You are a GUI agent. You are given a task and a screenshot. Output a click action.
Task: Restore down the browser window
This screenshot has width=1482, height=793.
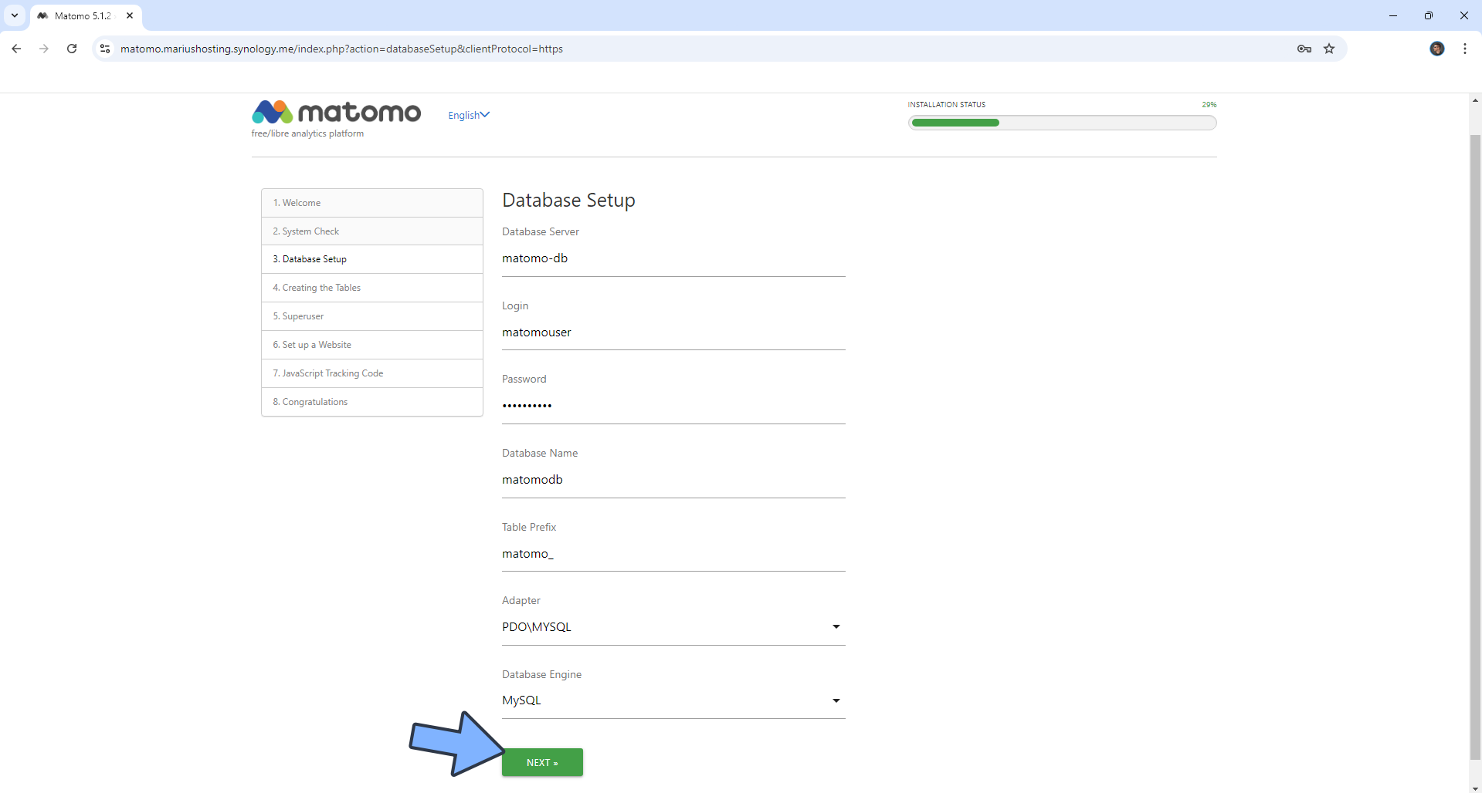1429,15
